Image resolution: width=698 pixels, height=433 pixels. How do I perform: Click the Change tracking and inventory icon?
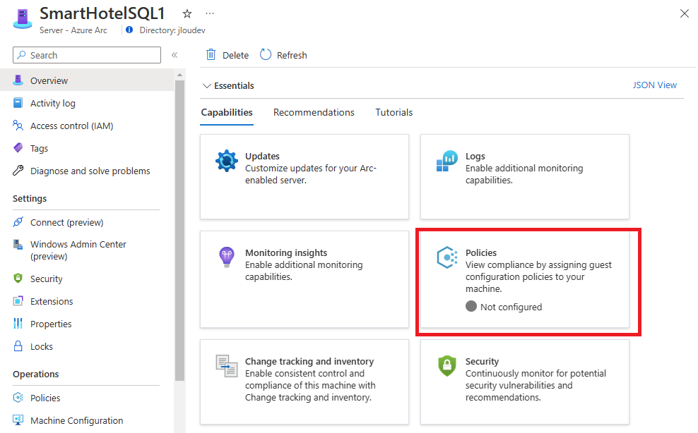(227, 366)
